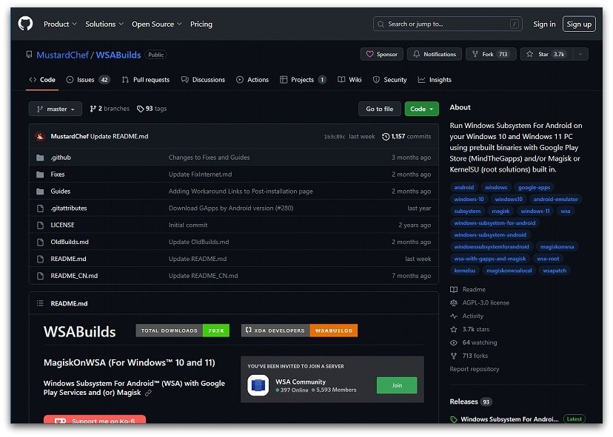Fork the repository with Fork button
This screenshot has width=613, height=437.
491,54
